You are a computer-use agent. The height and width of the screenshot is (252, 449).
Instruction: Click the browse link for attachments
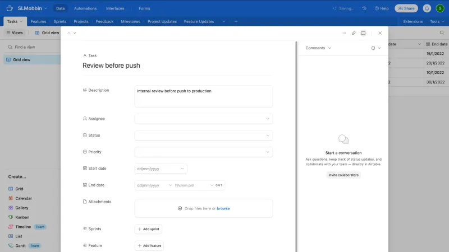click(223, 208)
